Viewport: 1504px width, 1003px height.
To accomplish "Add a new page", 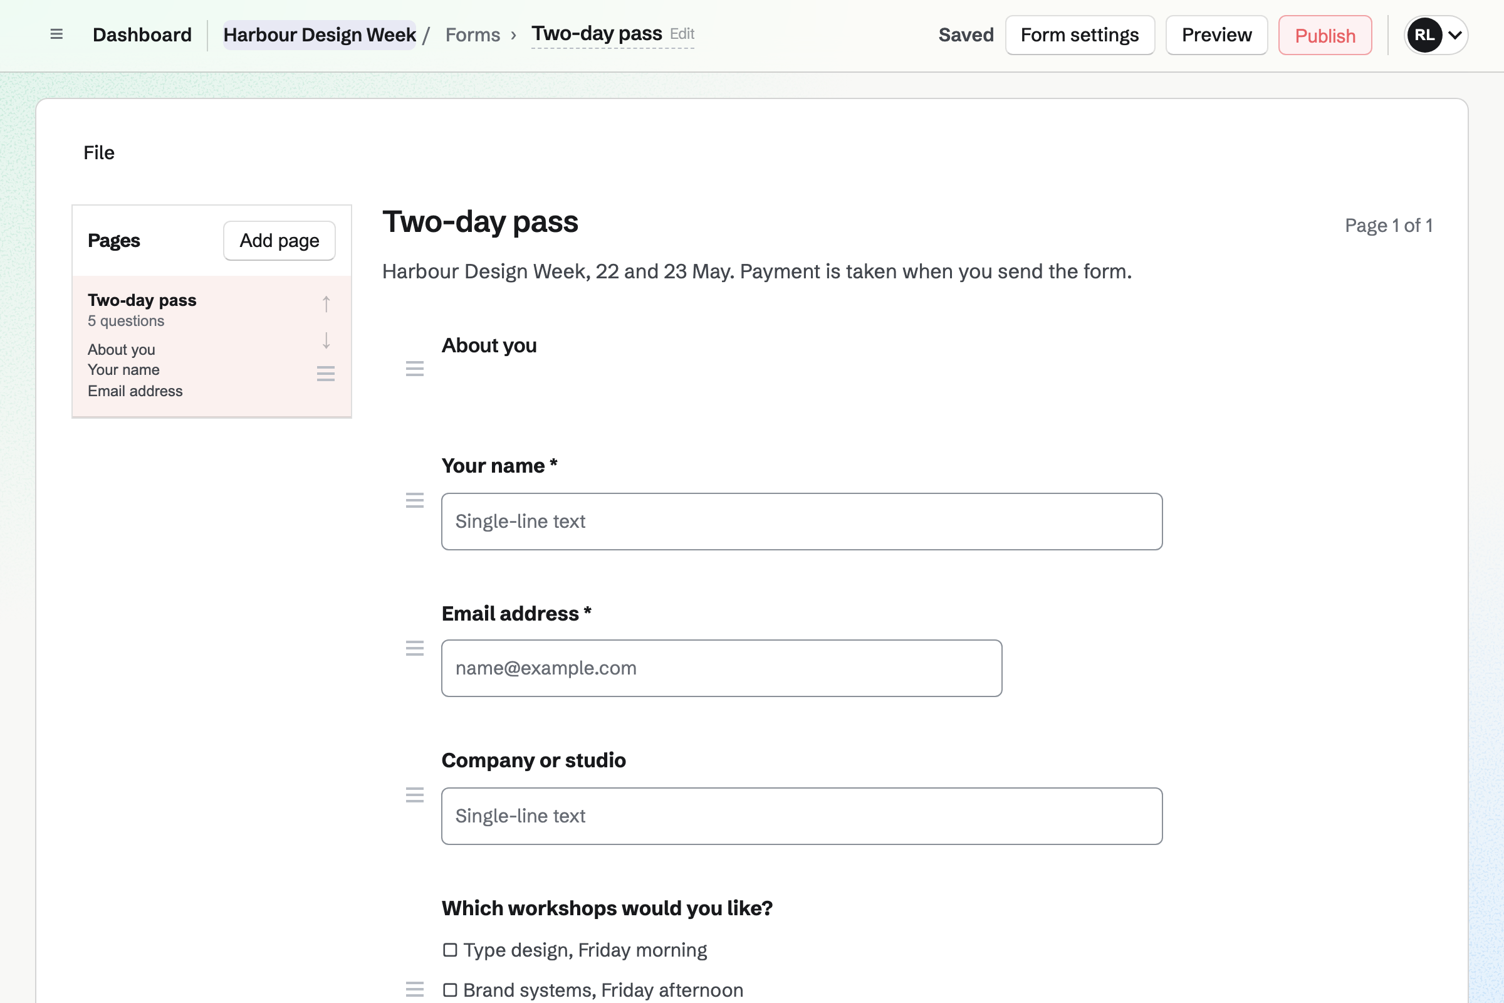I will coord(279,241).
